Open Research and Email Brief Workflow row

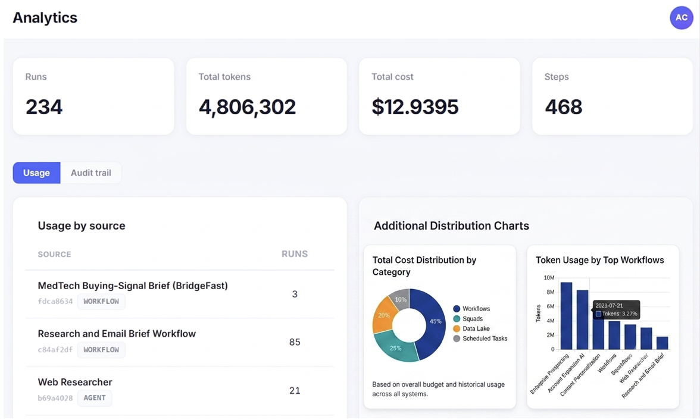coord(180,342)
